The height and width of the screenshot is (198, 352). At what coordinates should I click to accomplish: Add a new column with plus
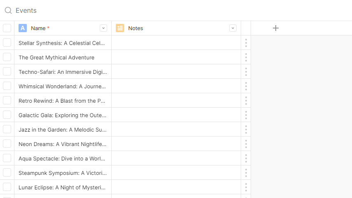[x=276, y=28]
